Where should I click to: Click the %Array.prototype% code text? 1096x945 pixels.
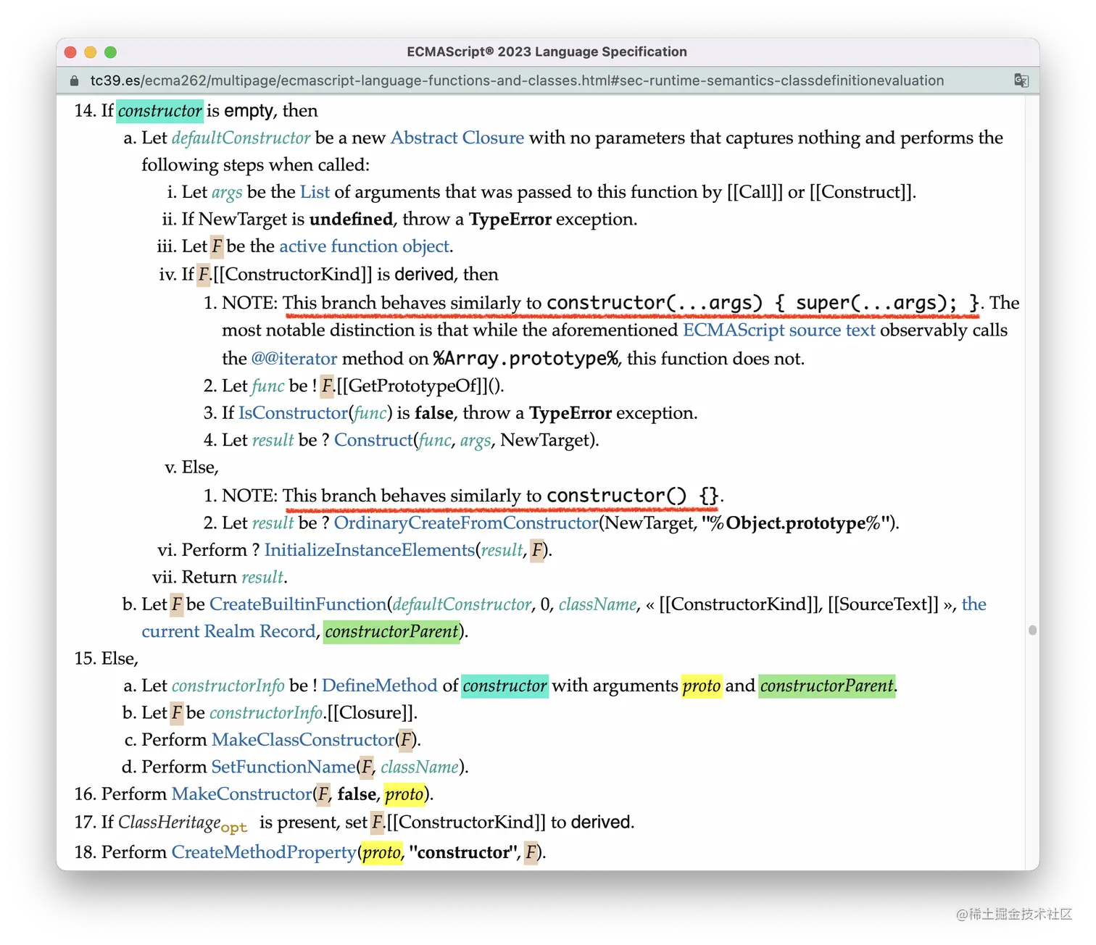(526, 359)
